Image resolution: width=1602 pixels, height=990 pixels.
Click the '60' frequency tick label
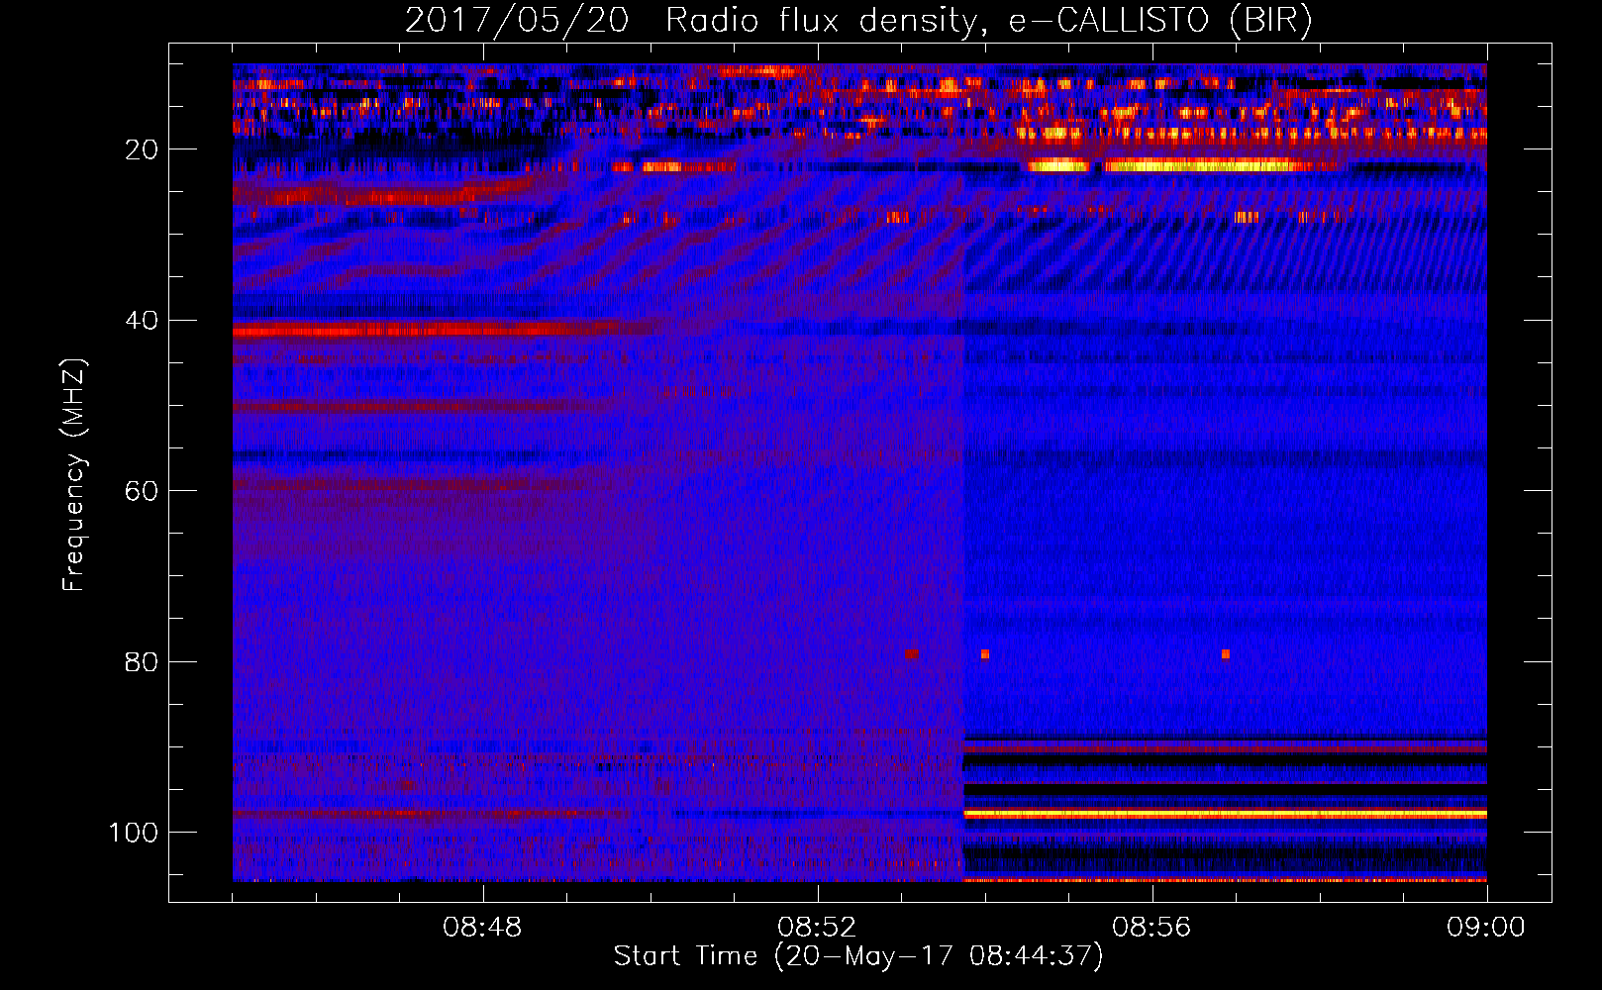(x=142, y=491)
